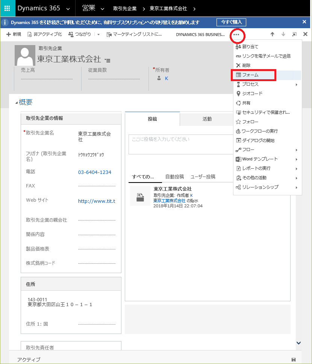Click the 株式銘柄コード field

pos(97,263)
